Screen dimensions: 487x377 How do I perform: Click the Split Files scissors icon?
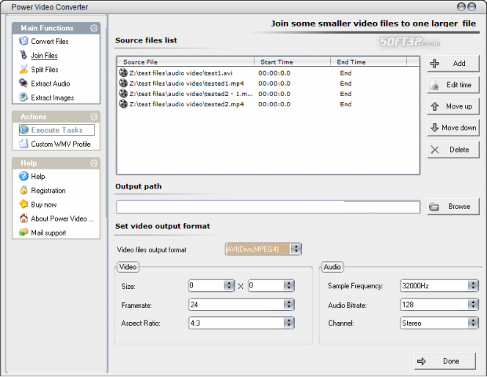(x=23, y=69)
